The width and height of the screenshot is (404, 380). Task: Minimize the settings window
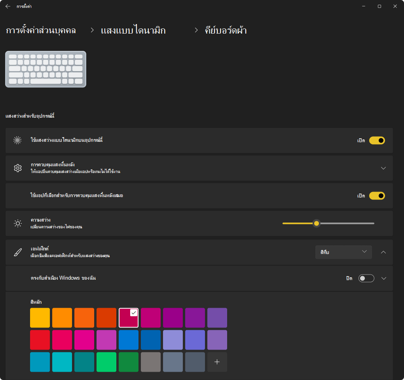coord(364,6)
